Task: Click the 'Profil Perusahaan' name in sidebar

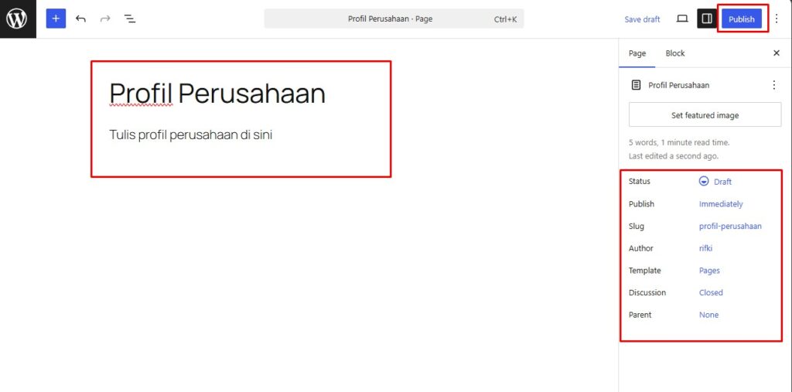Action: tap(679, 85)
